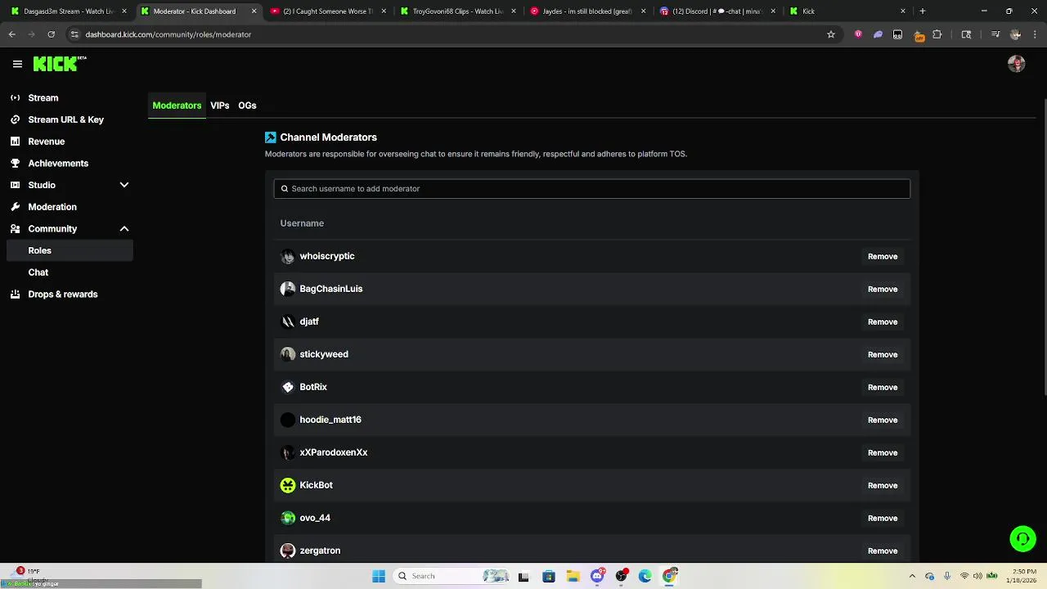Open the profile avatar menu in Kick header

click(x=1017, y=64)
